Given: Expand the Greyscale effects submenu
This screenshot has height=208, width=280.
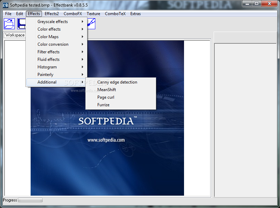Looking at the screenshot, I should [56, 22].
